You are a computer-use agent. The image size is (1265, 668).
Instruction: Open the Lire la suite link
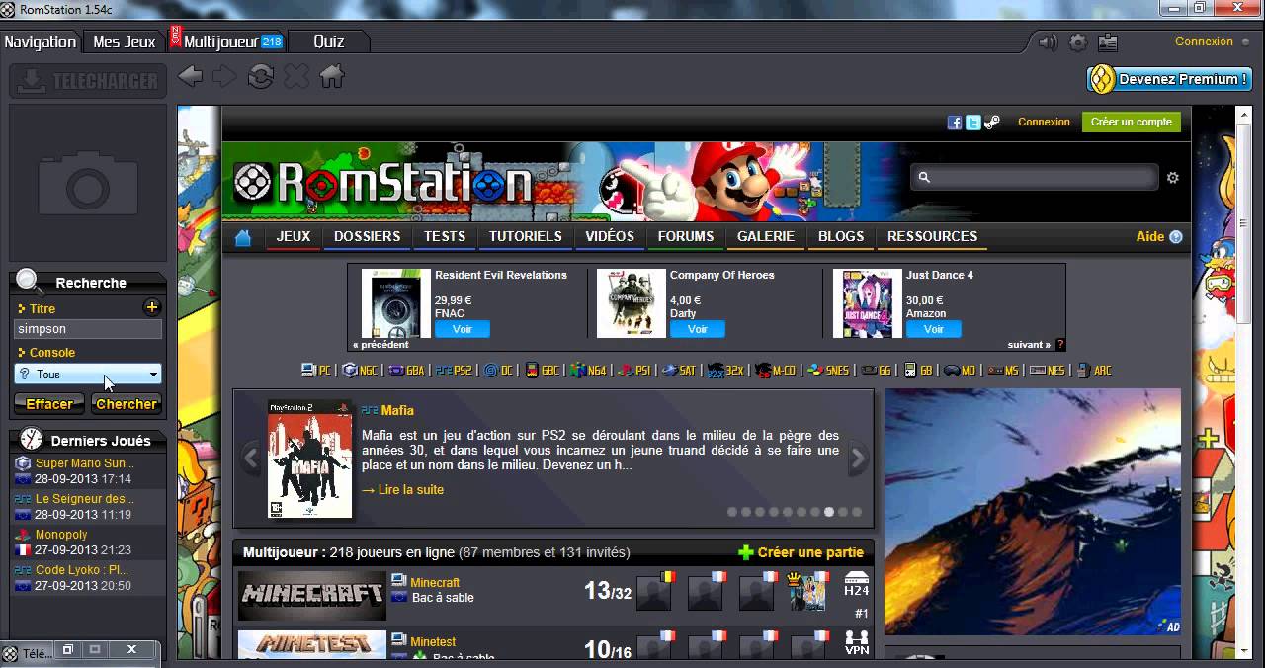tap(402, 490)
